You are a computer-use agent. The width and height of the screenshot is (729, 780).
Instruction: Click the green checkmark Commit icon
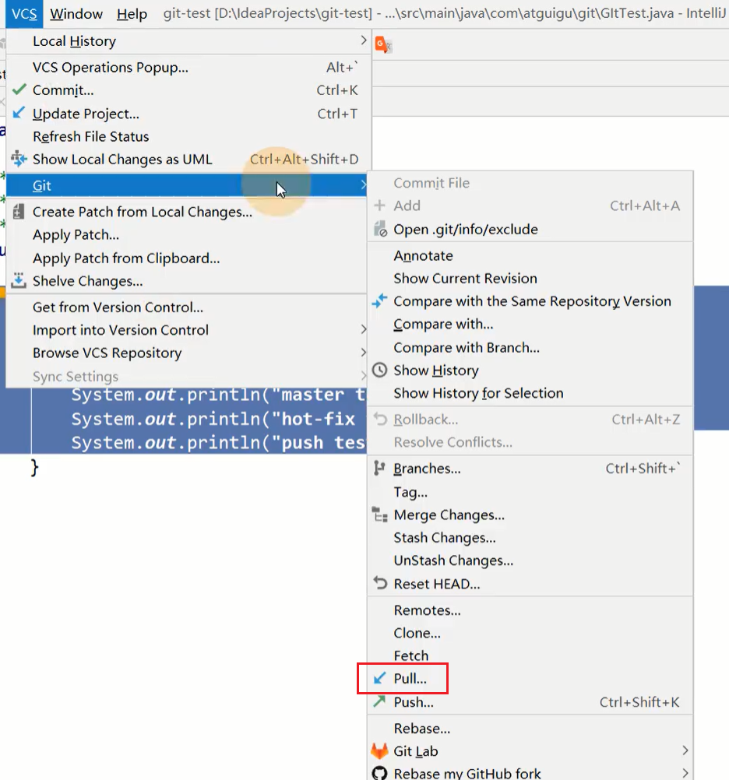click(19, 90)
